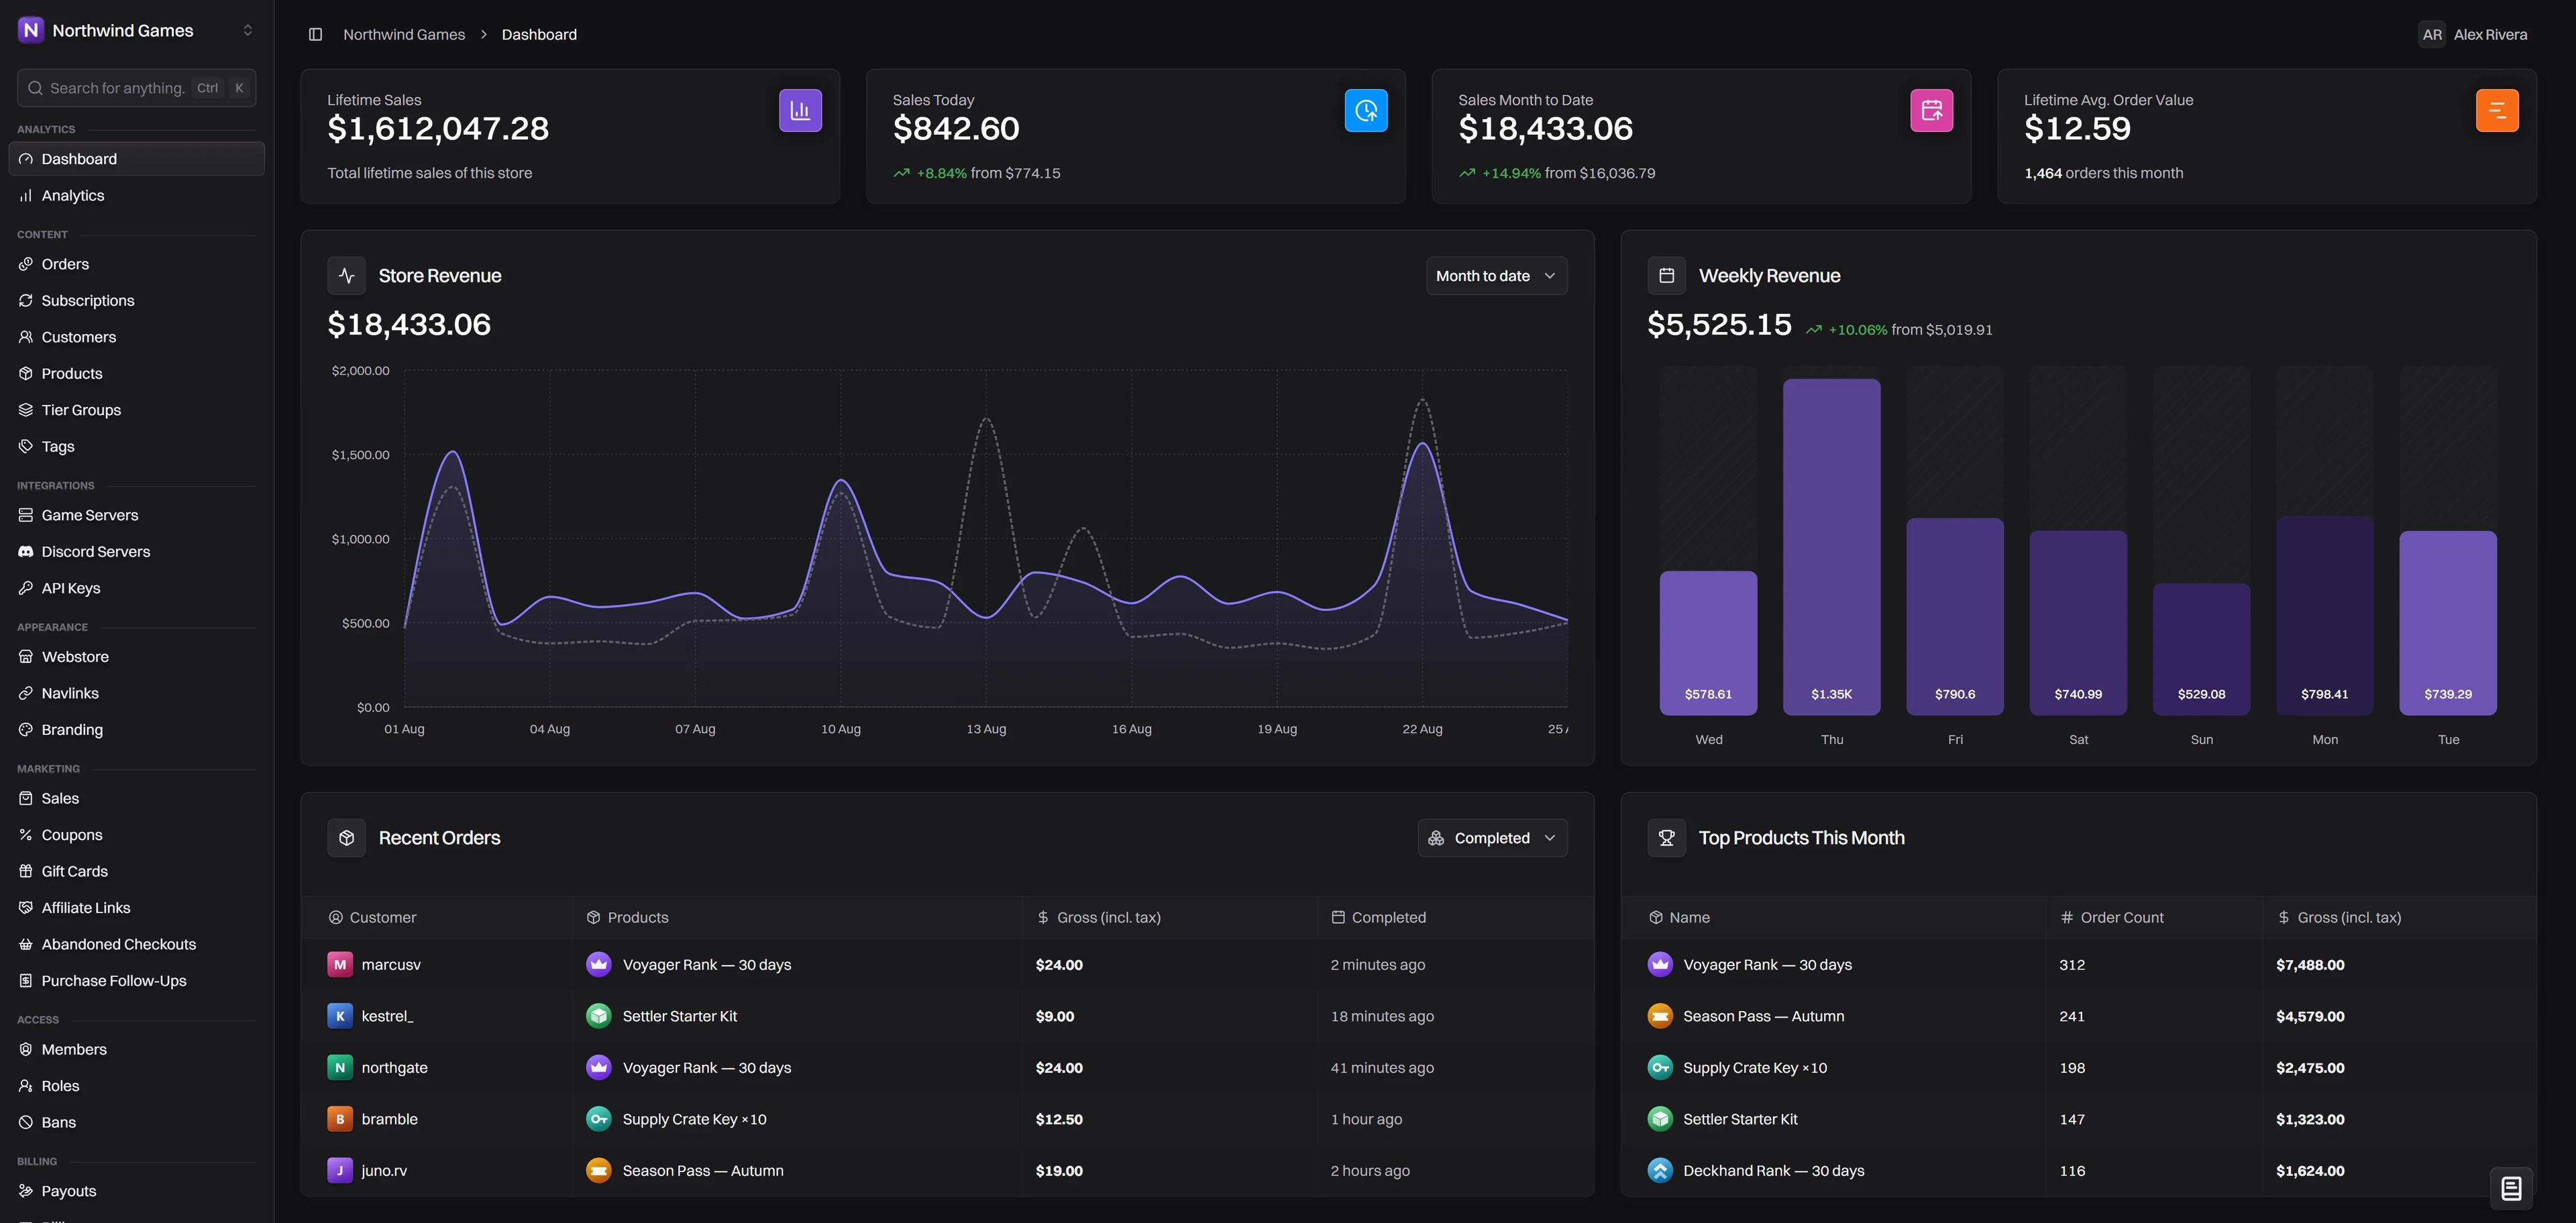Click the Wed $578.61 revenue bar
Viewport: 2576px width, 1223px height.
pos(1708,644)
